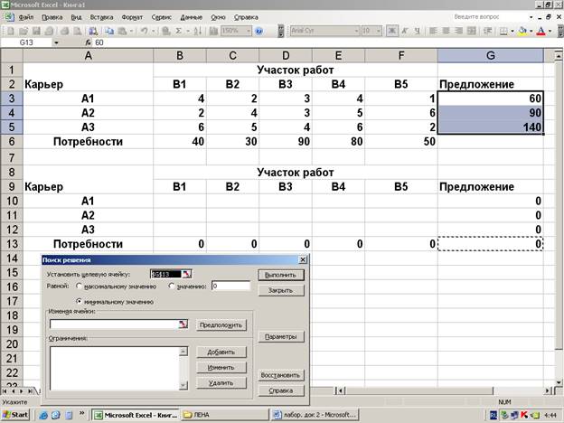Open the Файл menu

(x=26, y=17)
